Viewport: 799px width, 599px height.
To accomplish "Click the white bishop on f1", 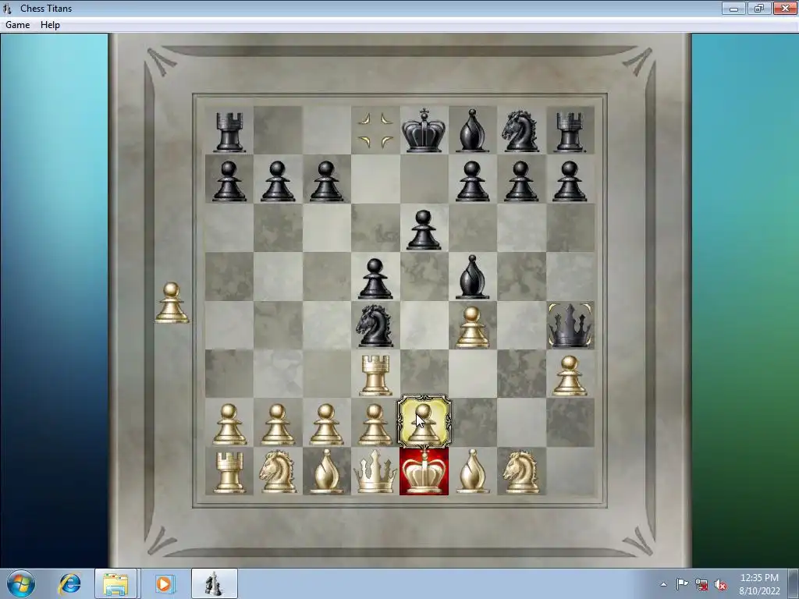I will point(472,472).
